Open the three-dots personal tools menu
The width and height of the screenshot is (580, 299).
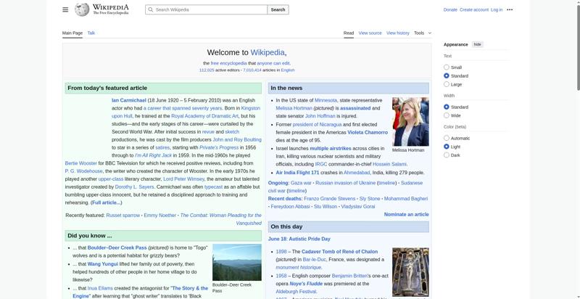(510, 9)
